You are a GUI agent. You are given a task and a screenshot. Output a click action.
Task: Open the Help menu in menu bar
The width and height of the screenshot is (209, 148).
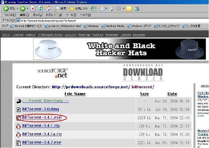click(x=86, y=15)
